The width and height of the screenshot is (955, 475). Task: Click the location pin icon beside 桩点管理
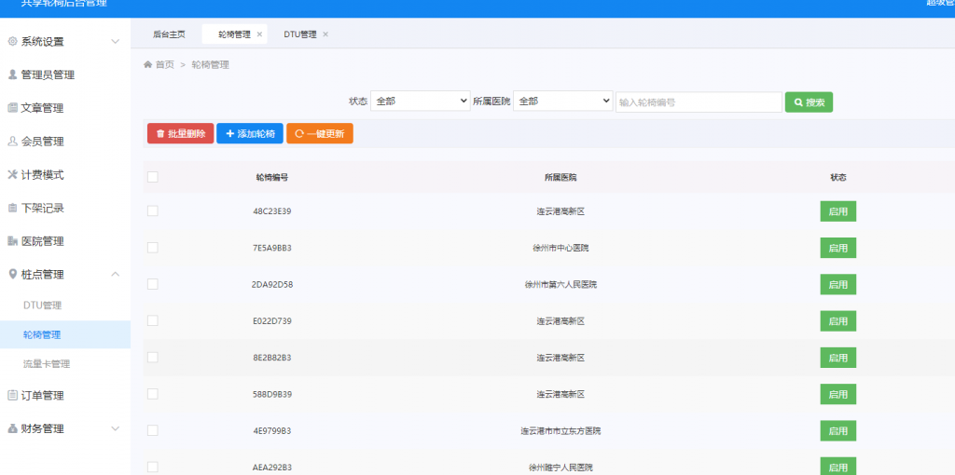click(x=12, y=275)
